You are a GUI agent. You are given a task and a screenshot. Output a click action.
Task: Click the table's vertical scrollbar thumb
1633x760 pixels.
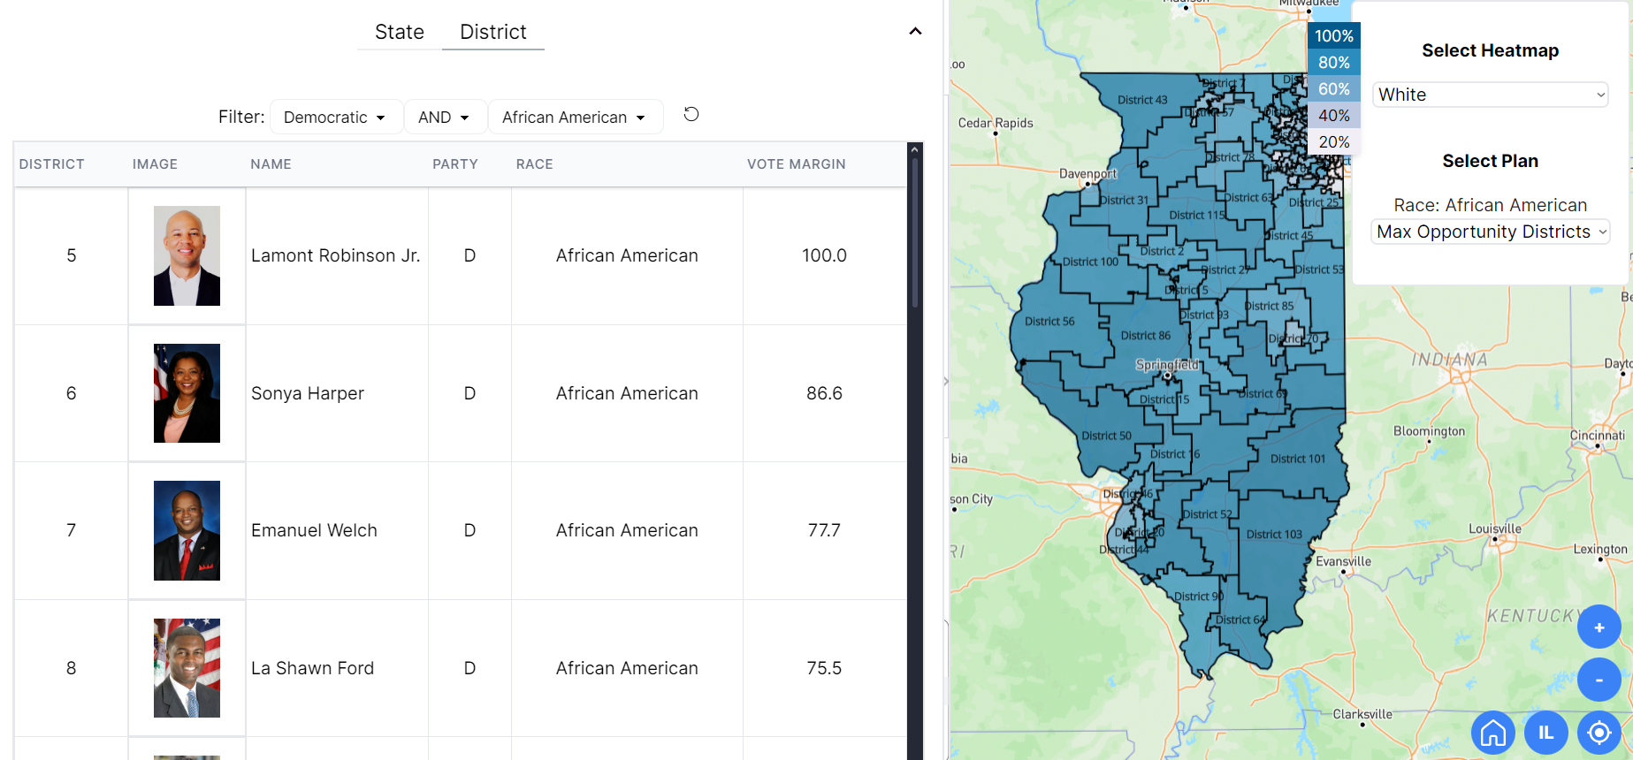pos(915,232)
